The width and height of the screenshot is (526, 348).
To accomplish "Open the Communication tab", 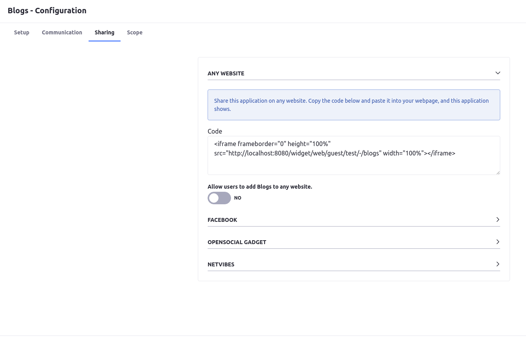I will pyautogui.click(x=62, y=32).
